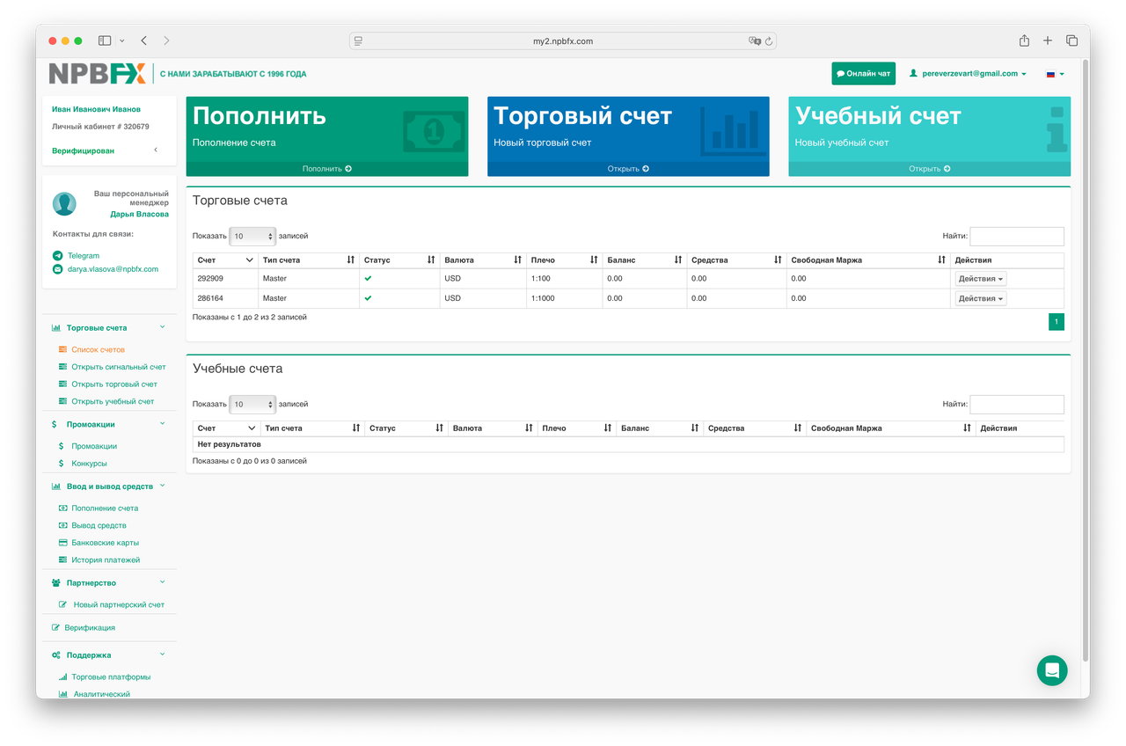Image resolution: width=1126 pixels, height=746 pixels.
Task: Click the money icon beside Пополнение счета
Action: [x=62, y=508]
